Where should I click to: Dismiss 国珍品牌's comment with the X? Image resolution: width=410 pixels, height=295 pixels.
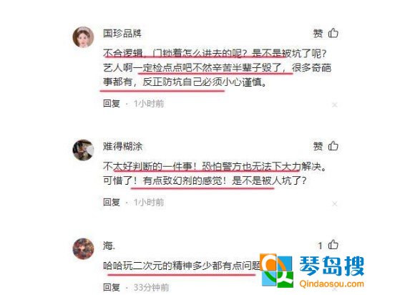pos(334,105)
